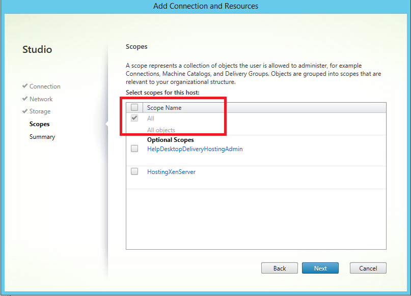Click Next to continue the wizard
The height and width of the screenshot is (296, 411).
pyautogui.click(x=320, y=268)
